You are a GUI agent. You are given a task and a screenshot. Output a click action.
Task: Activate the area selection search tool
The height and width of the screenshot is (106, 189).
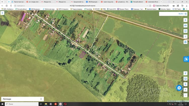coord(185,31)
